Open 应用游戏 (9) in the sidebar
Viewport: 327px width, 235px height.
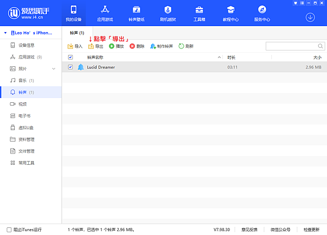(31, 57)
